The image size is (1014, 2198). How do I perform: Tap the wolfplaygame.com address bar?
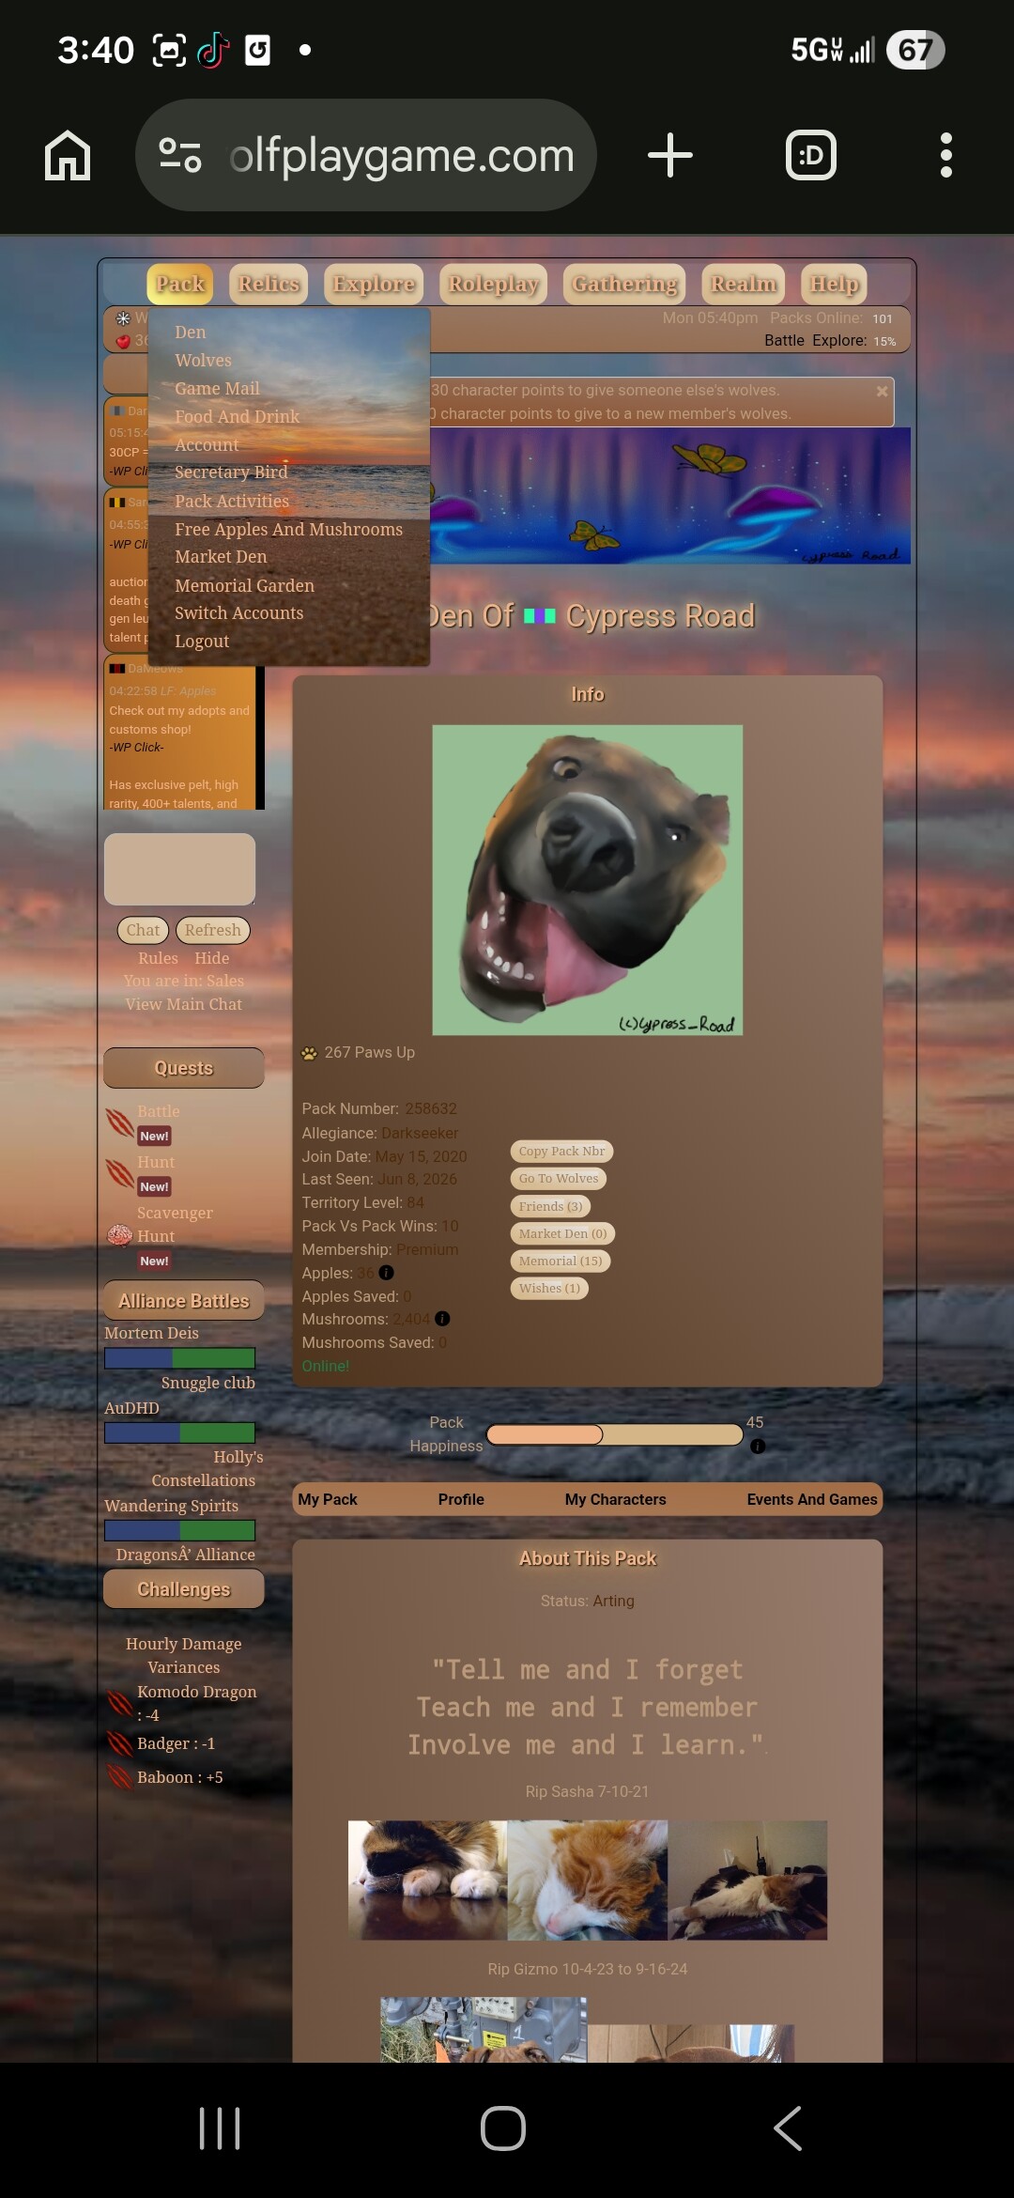[x=366, y=155]
